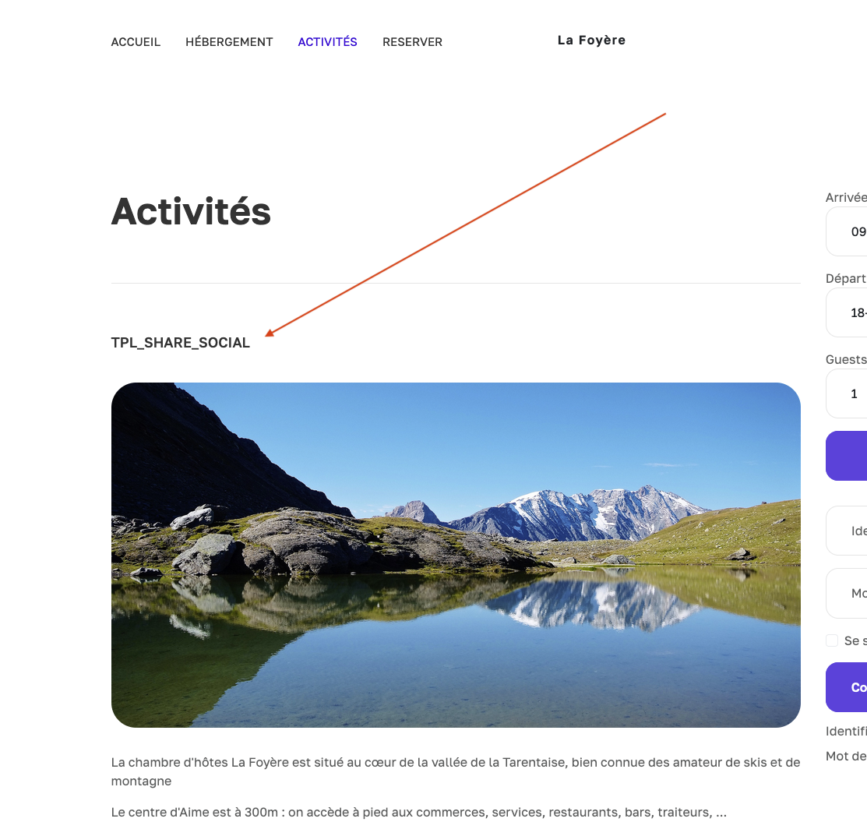This screenshot has height=822, width=867.
Task: Focus the password field above the checkbox
Action: coord(847,593)
